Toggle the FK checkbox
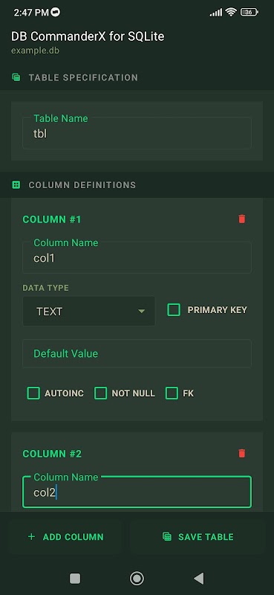This screenshot has height=595, width=274. [172, 393]
